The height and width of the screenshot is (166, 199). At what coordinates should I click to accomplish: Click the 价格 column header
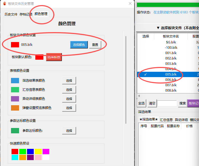pos(189,126)
